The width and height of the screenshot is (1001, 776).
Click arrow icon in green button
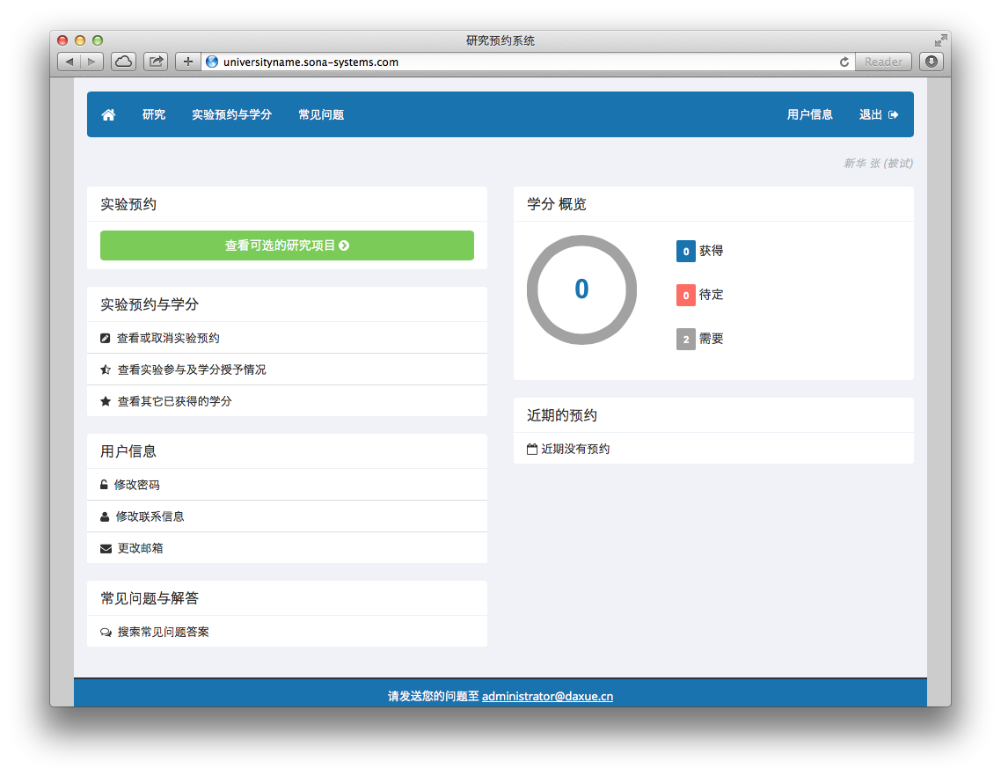(x=344, y=245)
